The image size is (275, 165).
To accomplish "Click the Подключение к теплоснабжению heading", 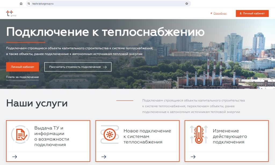I will (x=105, y=32).
